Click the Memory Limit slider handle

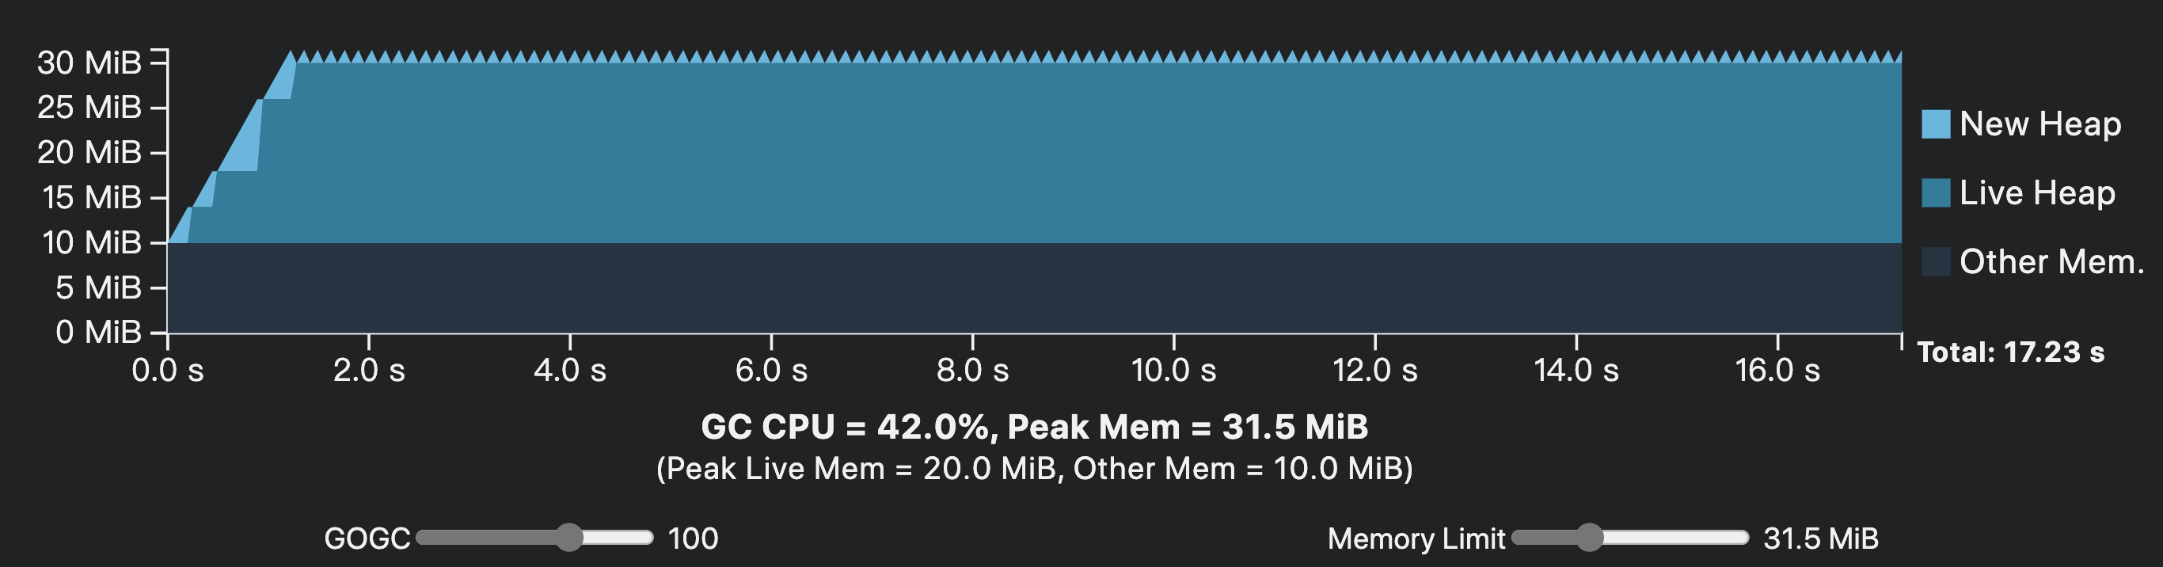coord(1589,538)
